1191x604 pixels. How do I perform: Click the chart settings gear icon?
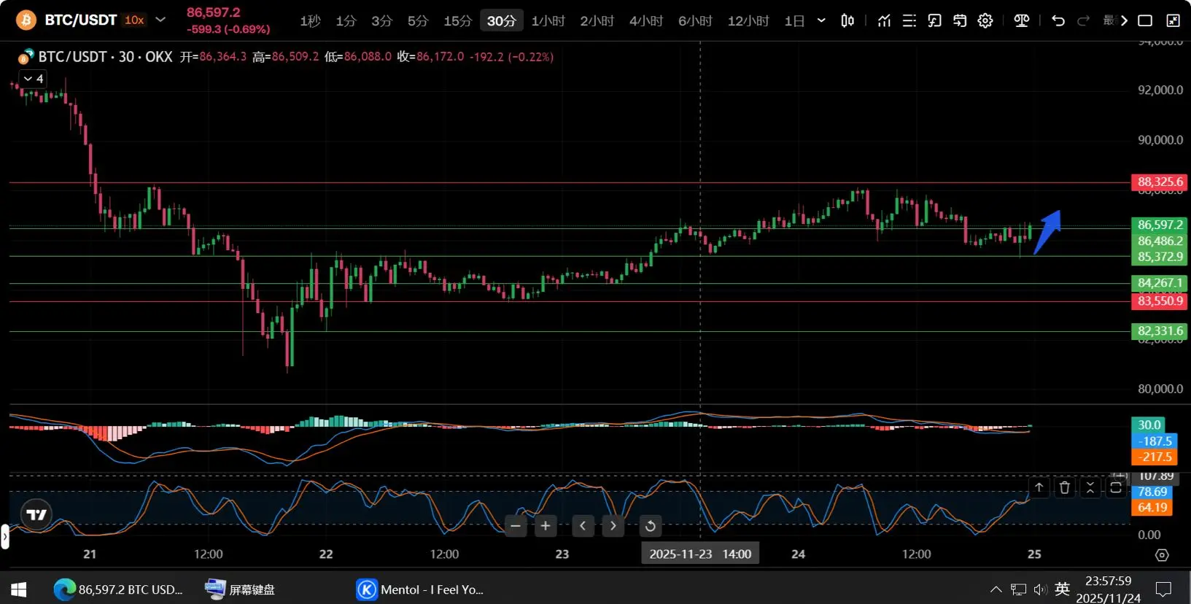pyautogui.click(x=985, y=20)
